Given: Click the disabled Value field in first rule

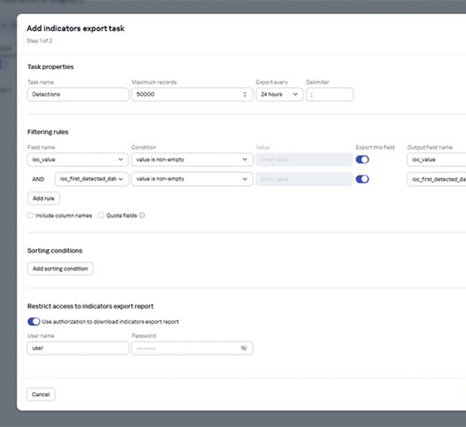Looking at the screenshot, I should (x=304, y=160).
